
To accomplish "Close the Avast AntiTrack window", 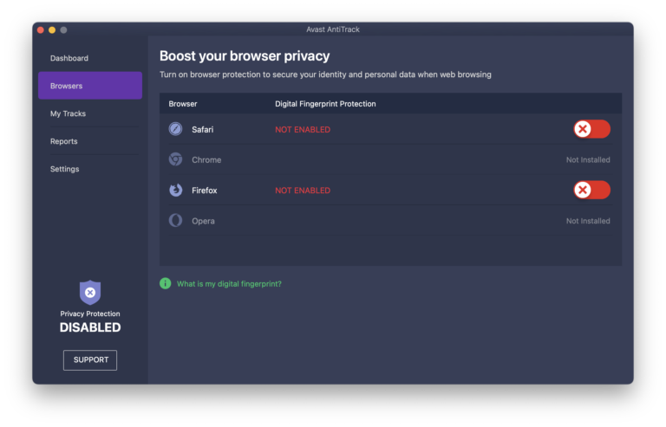I will [41, 29].
